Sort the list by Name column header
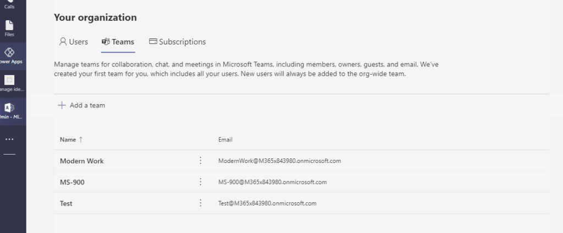The image size is (563, 233). (68, 140)
